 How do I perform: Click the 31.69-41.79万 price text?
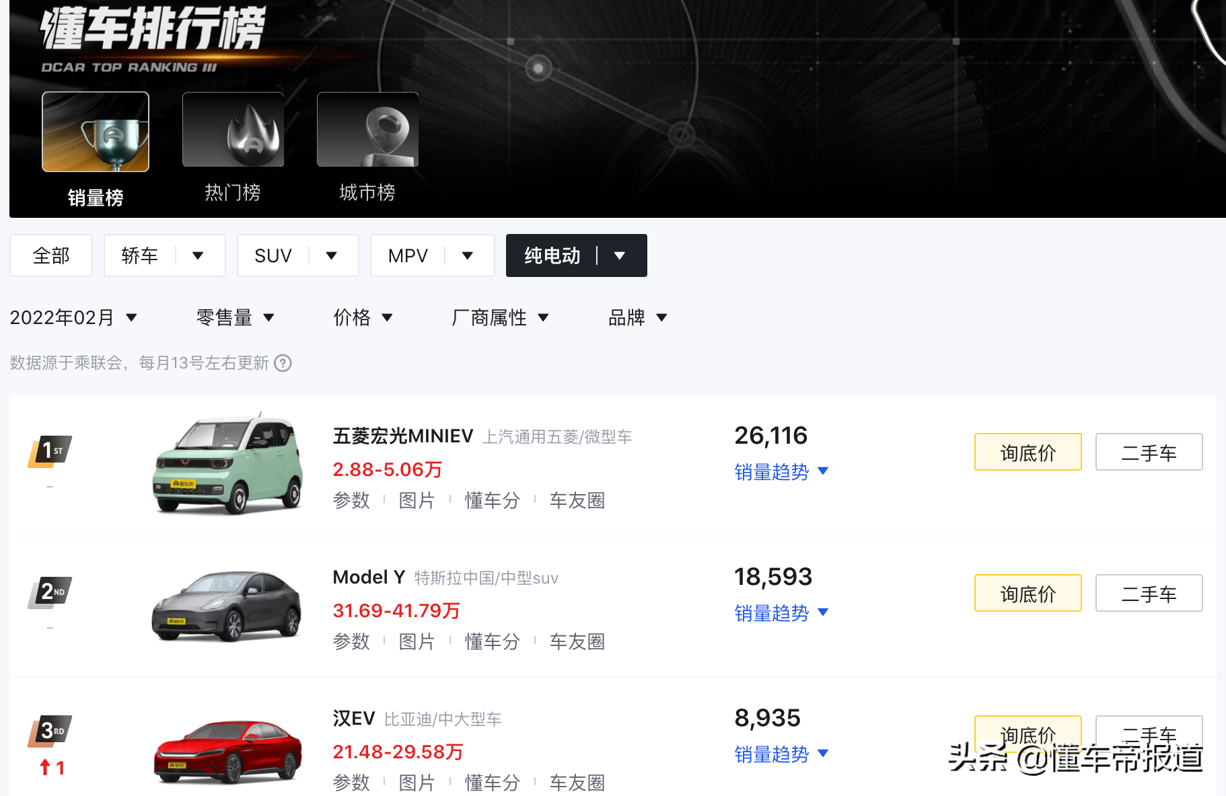click(x=396, y=610)
